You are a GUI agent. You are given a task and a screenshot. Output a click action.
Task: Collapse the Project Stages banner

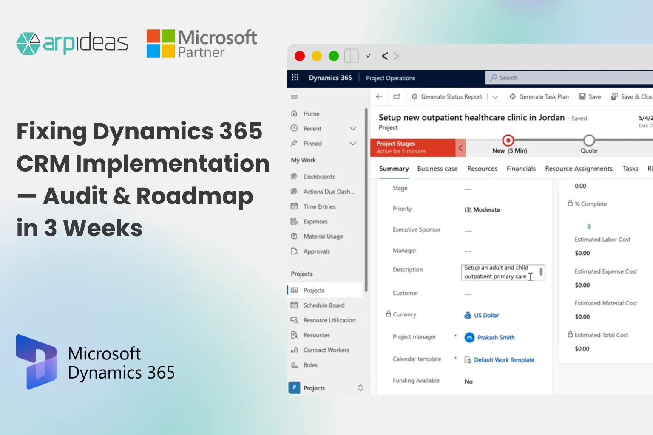point(461,148)
